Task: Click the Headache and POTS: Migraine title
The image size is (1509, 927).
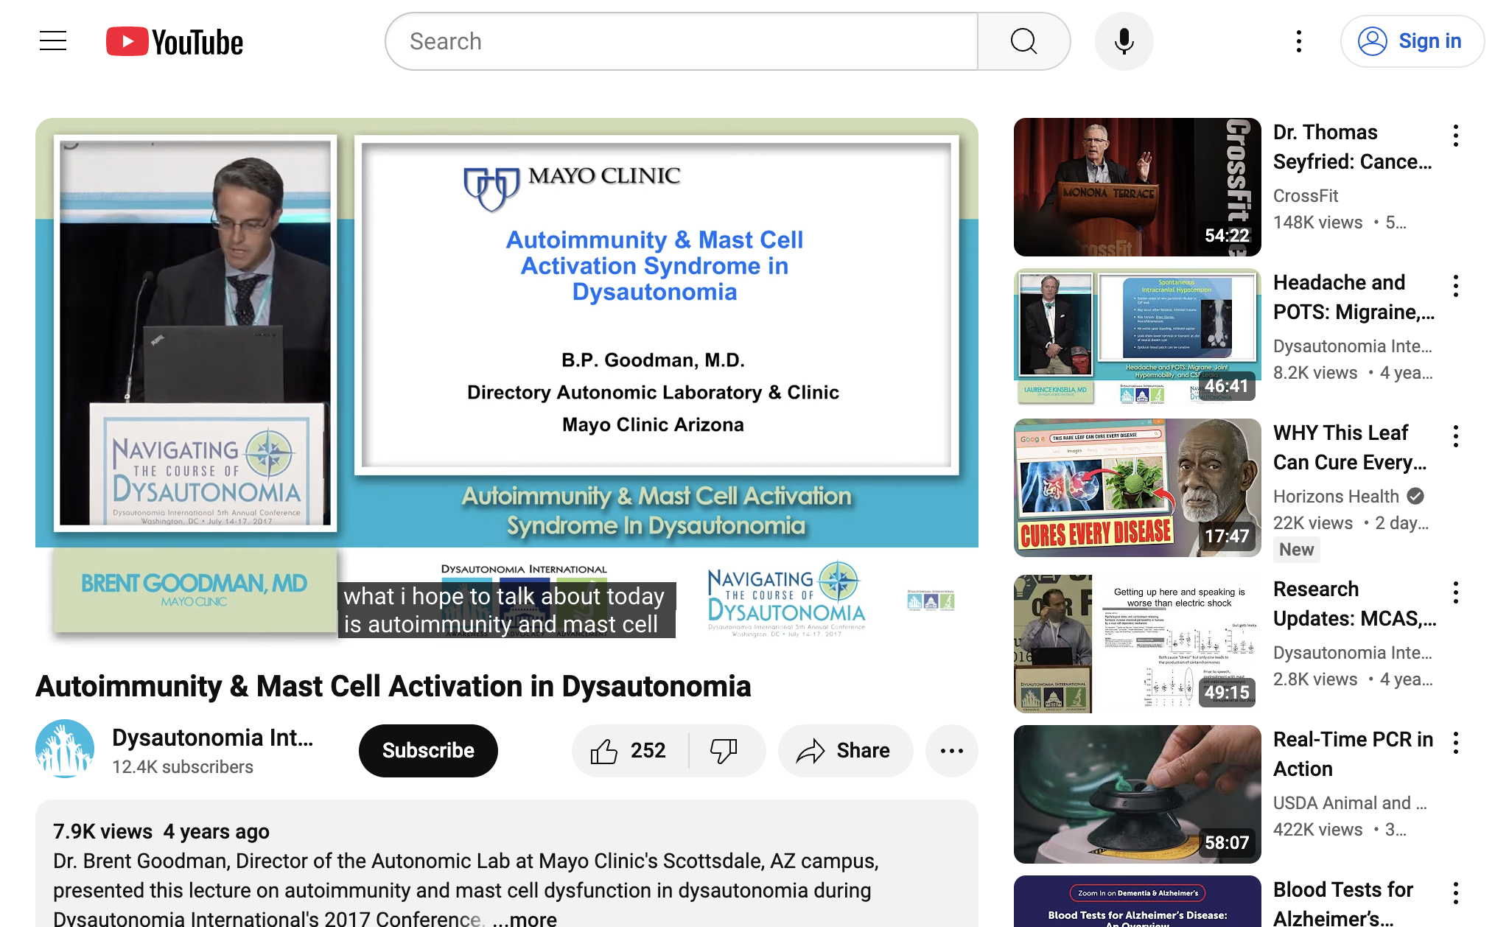Action: pos(1354,297)
